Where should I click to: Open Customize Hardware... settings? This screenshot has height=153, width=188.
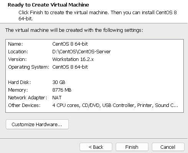click(x=37, y=124)
